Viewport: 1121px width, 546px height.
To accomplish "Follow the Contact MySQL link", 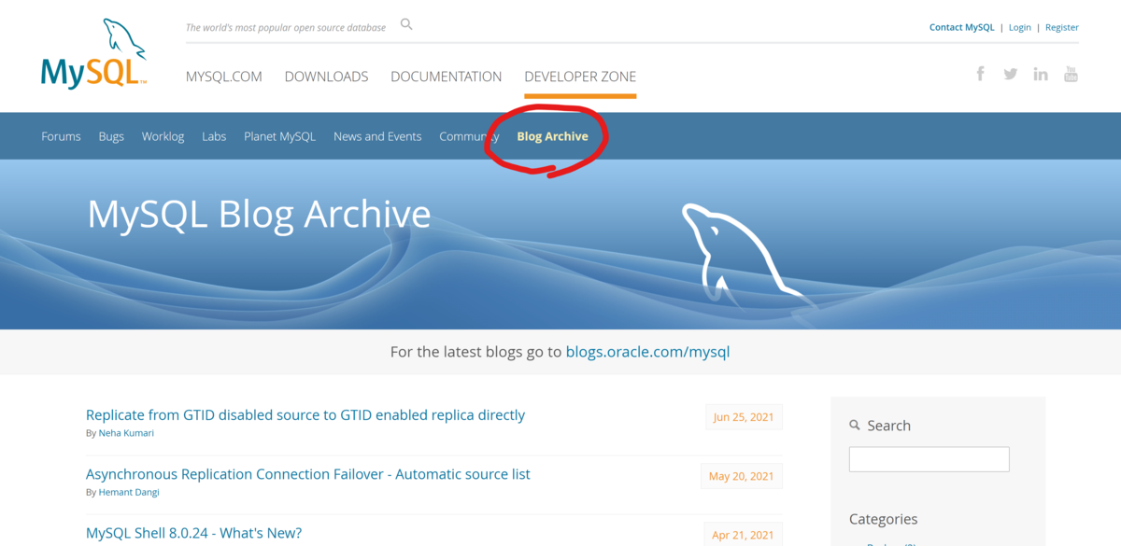I will [x=961, y=27].
